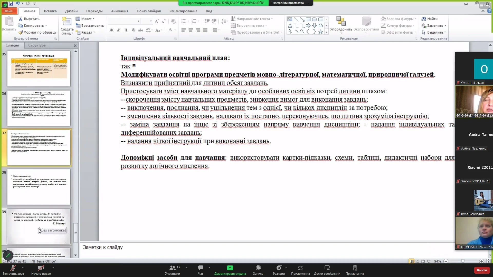Expand Настройки просмотра dropdown
The height and width of the screenshot is (277, 493).
click(x=291, y=3)
